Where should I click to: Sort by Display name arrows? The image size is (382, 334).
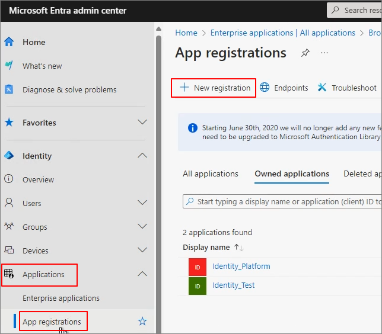(x=238, y=248)
